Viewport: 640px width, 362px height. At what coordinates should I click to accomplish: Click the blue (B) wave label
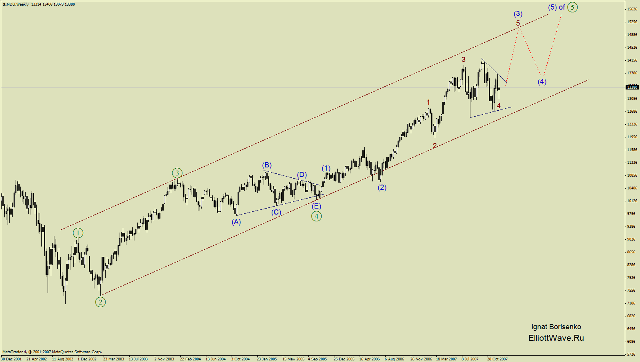pyautogui.click(x=267, y=165)
